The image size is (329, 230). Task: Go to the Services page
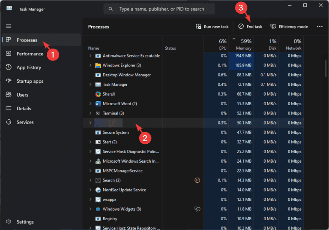click(25, 122)
